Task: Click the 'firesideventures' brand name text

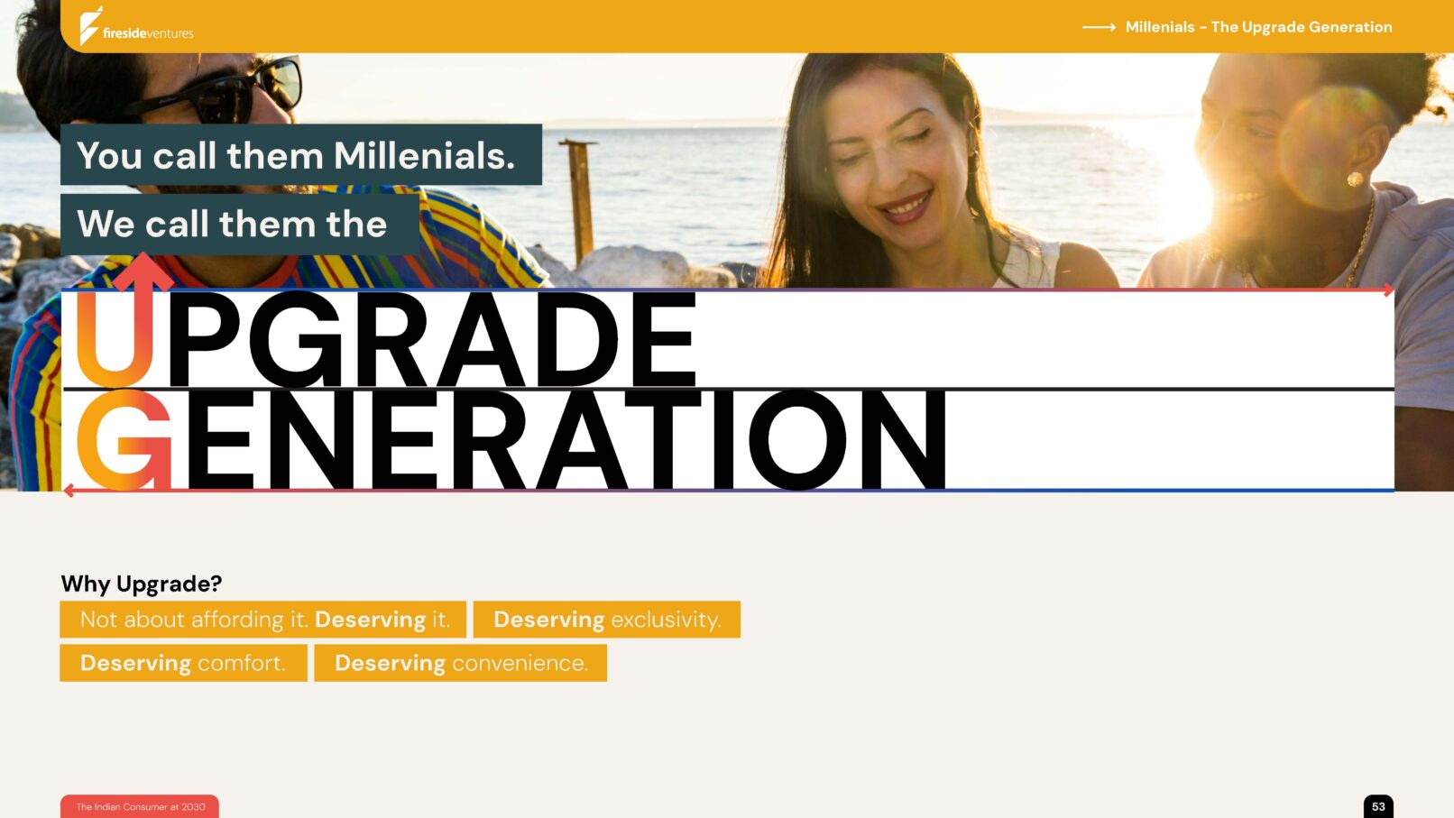Action: tap(148, 33)
